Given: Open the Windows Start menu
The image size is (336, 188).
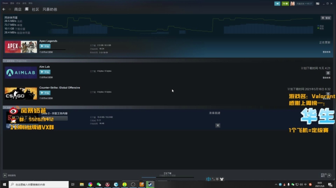Looking at the screenshot, I should [x=4, y=184].
